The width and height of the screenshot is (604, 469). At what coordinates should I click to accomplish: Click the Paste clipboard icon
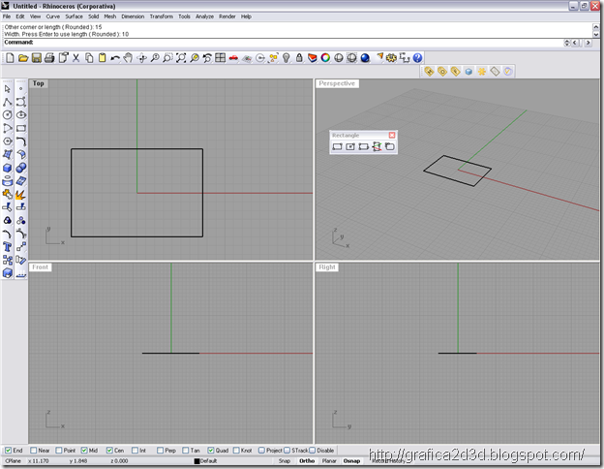click(x=102, y=58)
